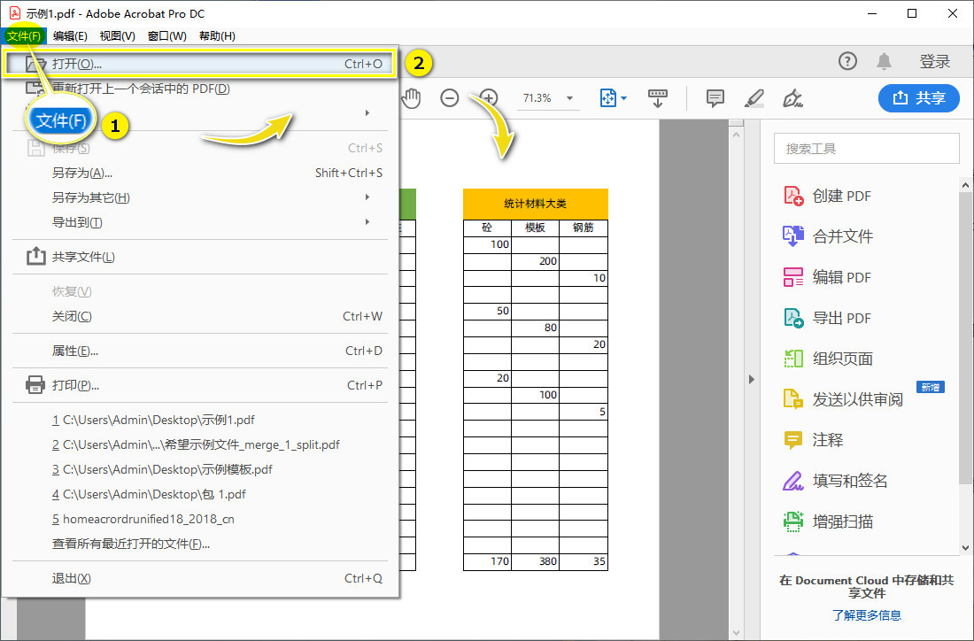The image size is (974, 641).
Task: Collapse the right tools pane arrow
Action: pos(751,379)
